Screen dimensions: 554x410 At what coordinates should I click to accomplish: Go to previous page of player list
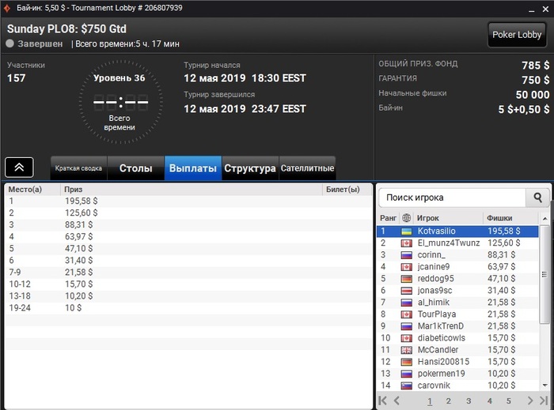coord(397,401)
